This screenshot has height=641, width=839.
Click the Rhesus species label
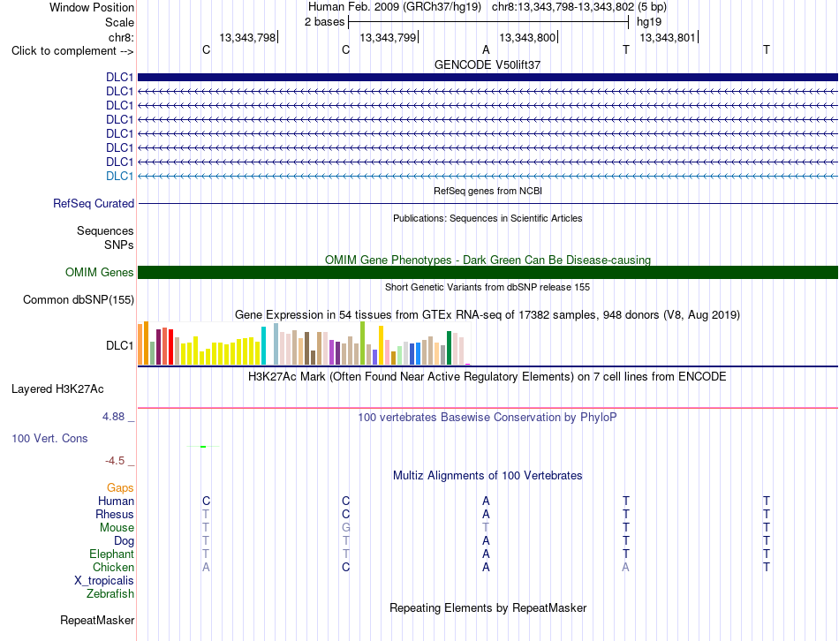[115, 514]
